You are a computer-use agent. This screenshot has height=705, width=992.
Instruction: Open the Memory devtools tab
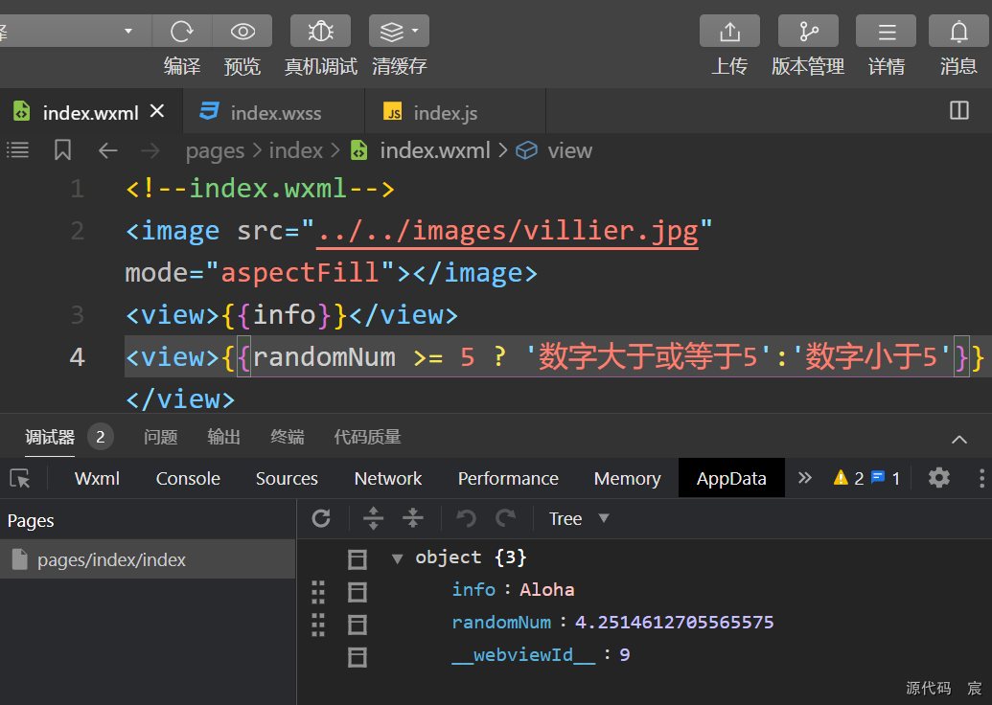[627, 479]
